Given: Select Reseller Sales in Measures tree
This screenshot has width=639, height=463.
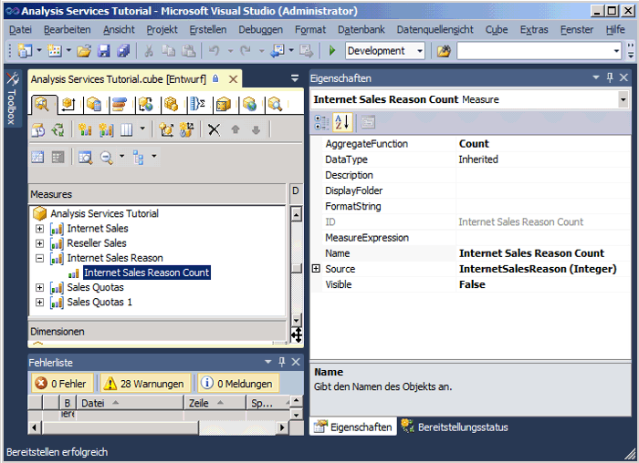Looking at the screenshot, I should pos(96,243).
